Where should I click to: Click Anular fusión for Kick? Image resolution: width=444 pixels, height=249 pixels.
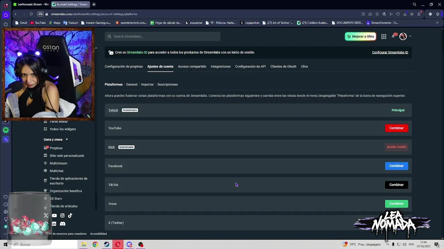tap(396, 147)
